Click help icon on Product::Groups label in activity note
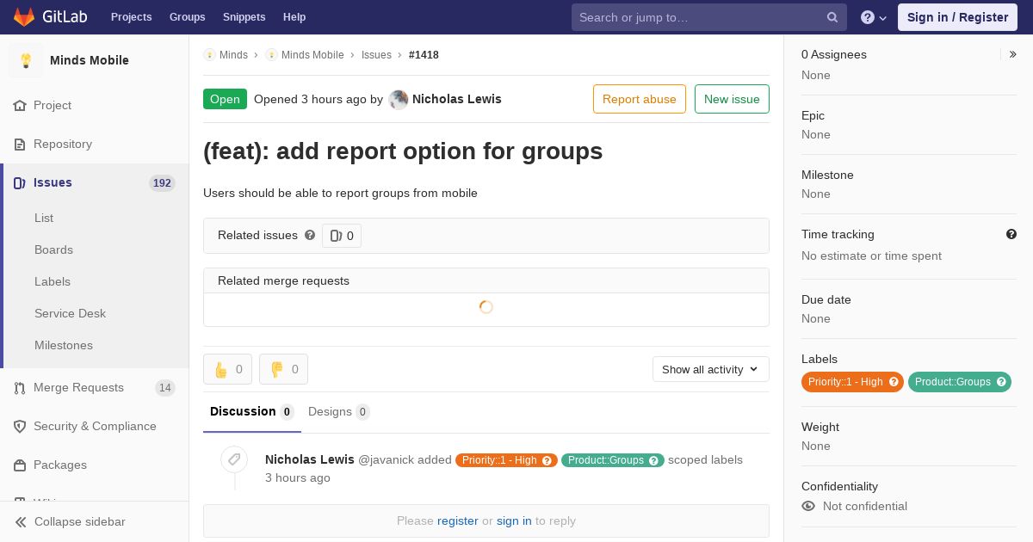Viewport: 1033px width, 542px height. [653, 460]
